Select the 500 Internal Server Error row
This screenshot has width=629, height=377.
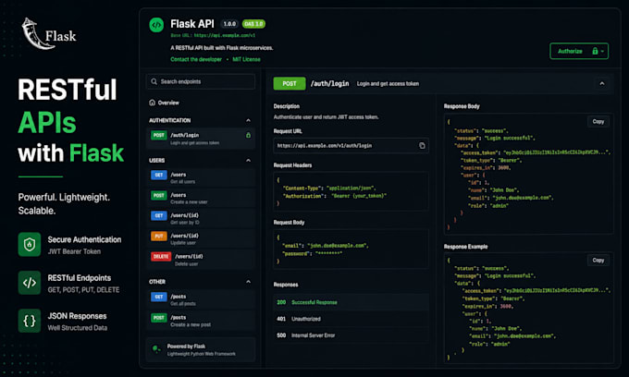[x=351, y=335]
